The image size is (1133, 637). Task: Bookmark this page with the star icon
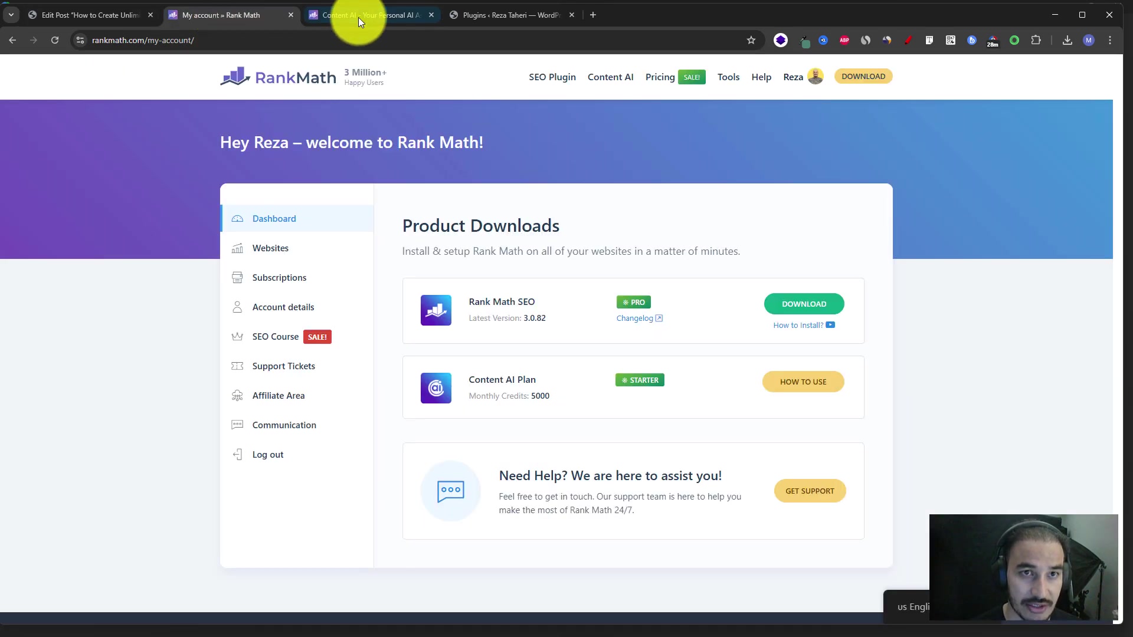point(751,40)
